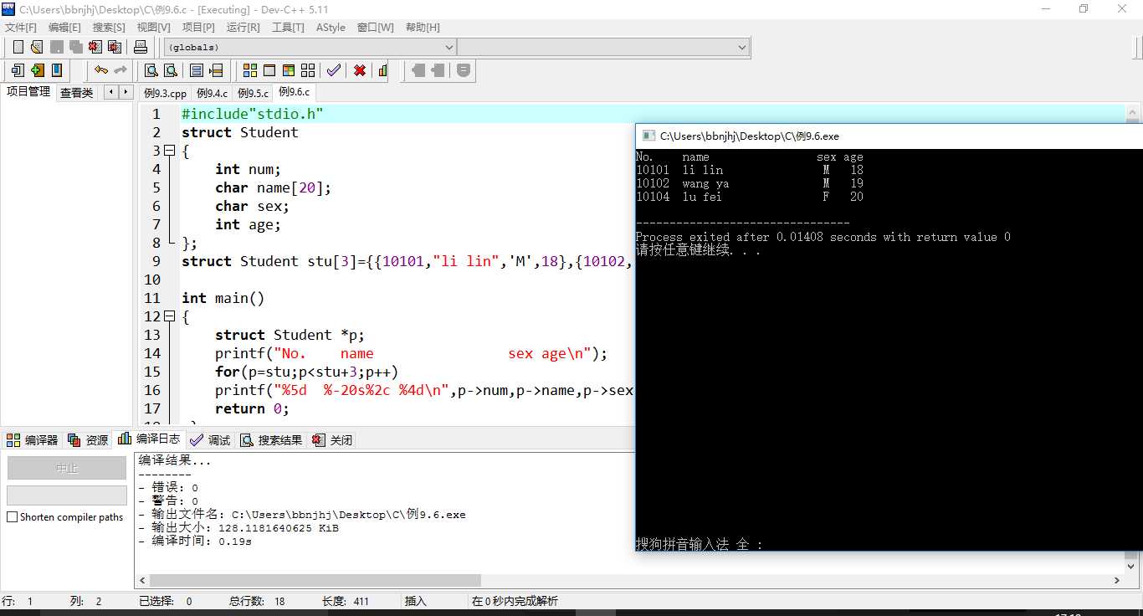Open the 调试 bottom panel tab
1143x616 pixels.
pos(210,439)
